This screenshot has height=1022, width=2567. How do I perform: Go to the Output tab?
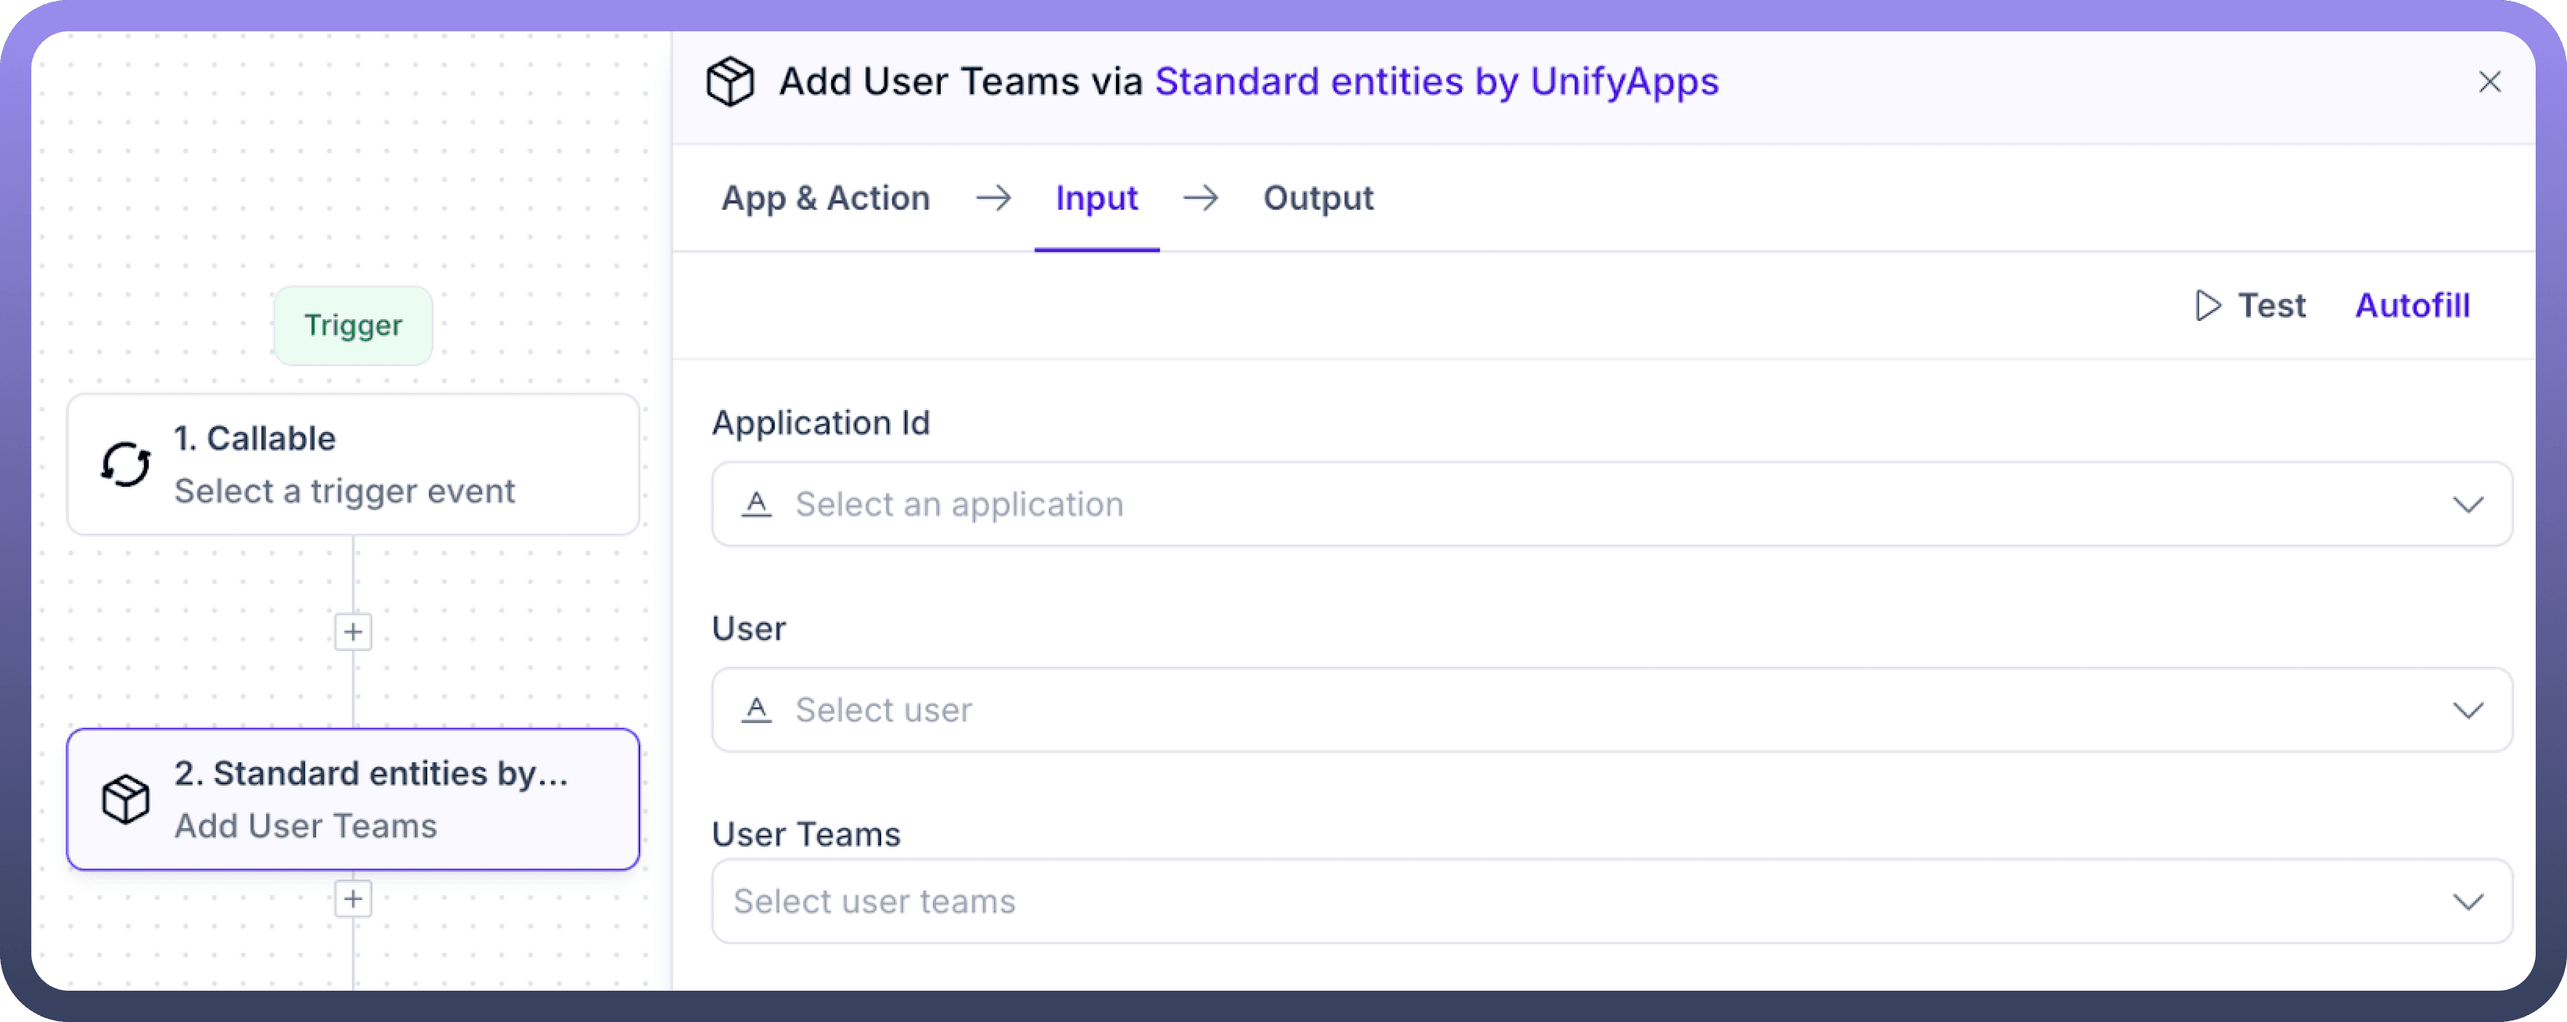1317,198
